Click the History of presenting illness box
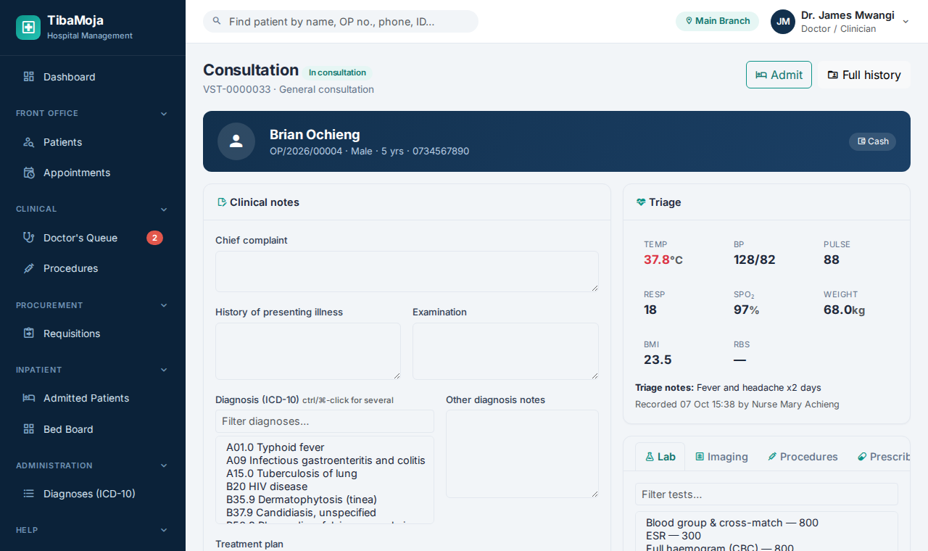Screen dimensions: 928x551 308,351
